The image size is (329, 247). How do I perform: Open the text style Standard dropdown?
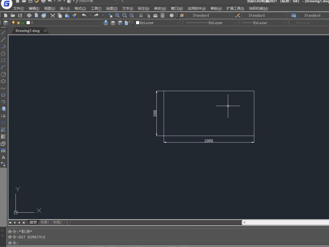tap(230, 15)
